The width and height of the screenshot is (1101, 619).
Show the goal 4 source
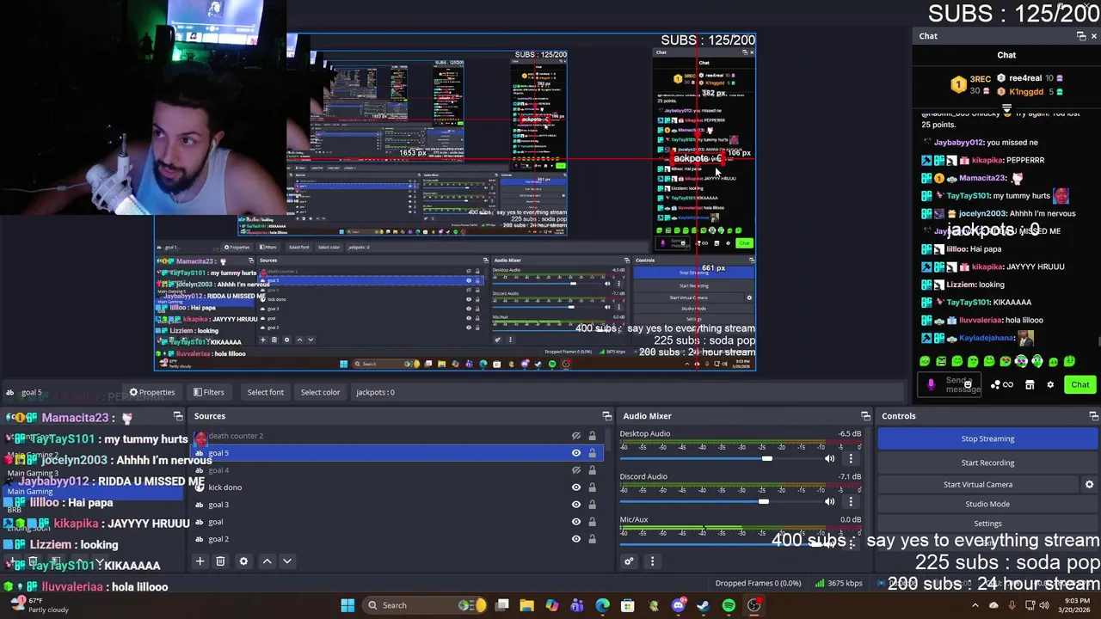coord(576,470)
